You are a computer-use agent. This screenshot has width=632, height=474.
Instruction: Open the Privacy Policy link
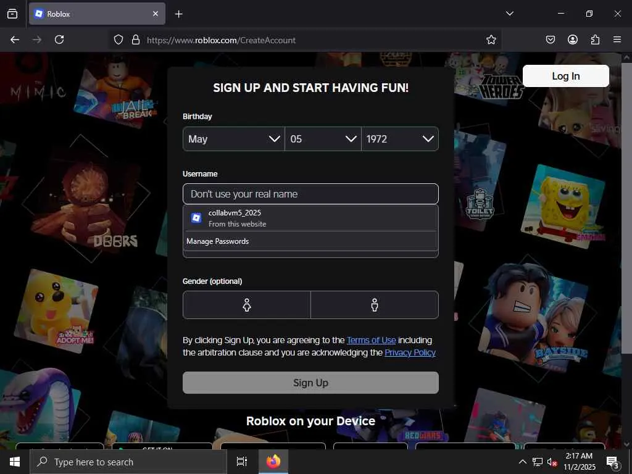click(x=410, y=352)
